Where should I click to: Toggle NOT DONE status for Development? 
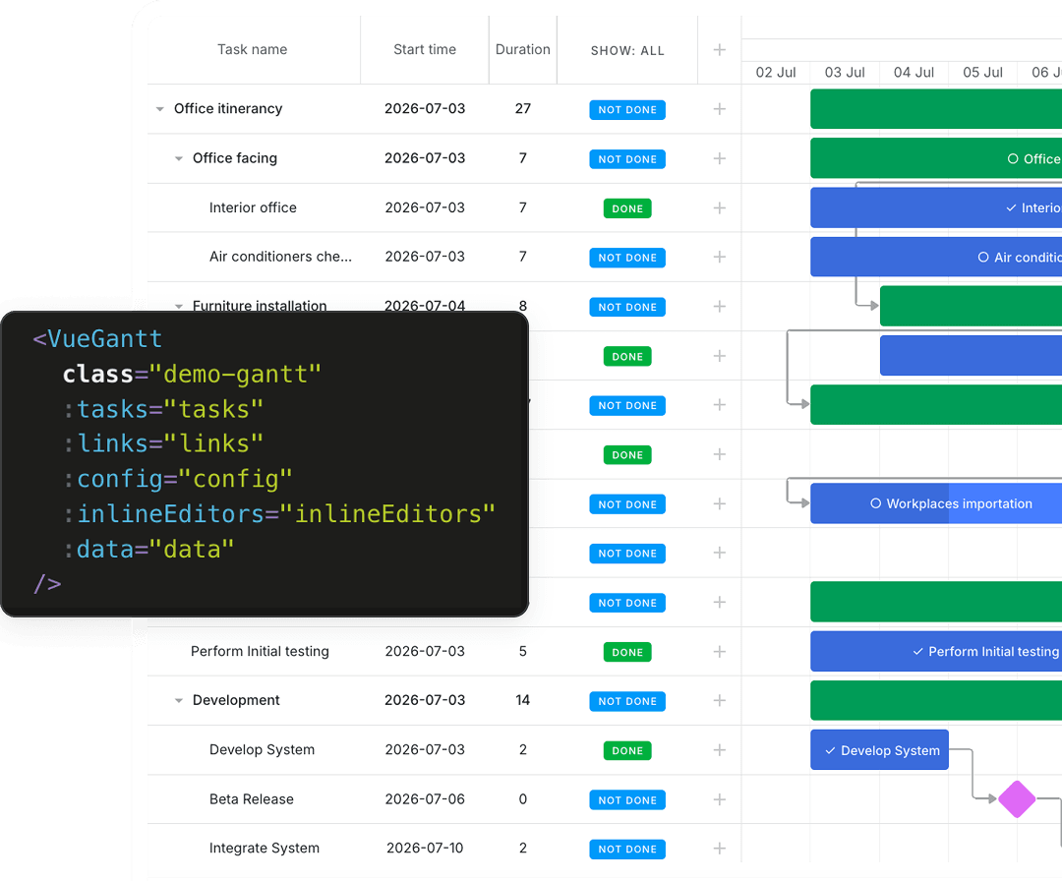click(627, 701)
